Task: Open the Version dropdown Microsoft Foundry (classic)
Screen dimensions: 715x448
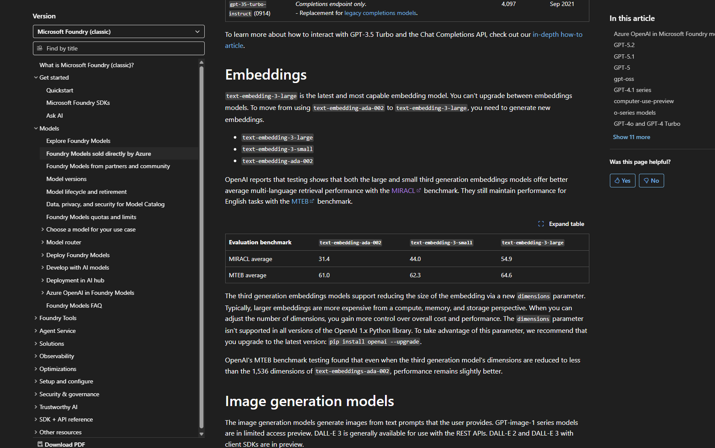Action: (x=119, y=32)
